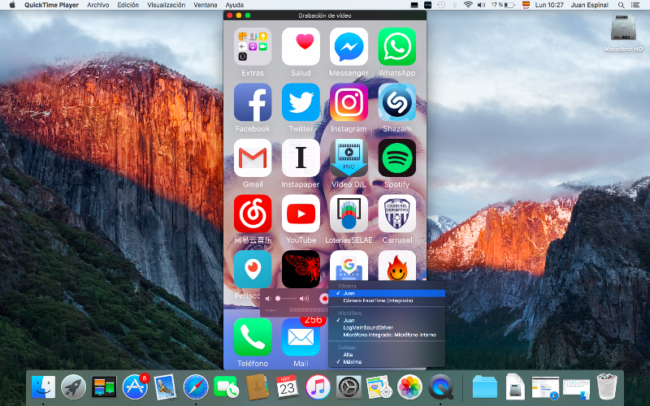Open the Gmail app icon
650x406 pixels.
tap(253, 158)
